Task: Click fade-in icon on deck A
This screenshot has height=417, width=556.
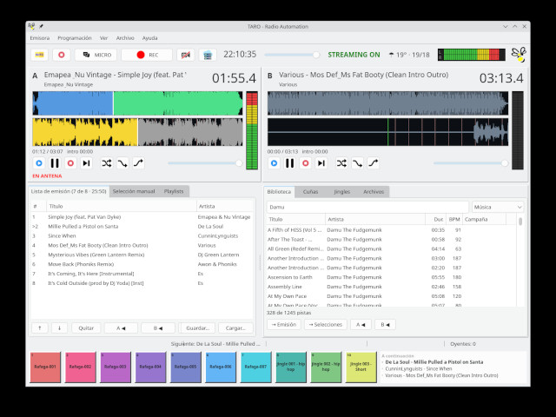Action: pos(138,163)
